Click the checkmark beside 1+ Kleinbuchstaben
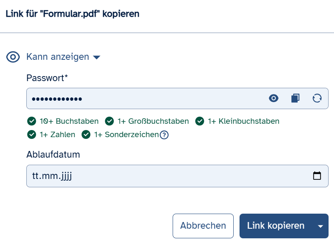The height and width of the screenshot is (245, 334). (199, 121)
